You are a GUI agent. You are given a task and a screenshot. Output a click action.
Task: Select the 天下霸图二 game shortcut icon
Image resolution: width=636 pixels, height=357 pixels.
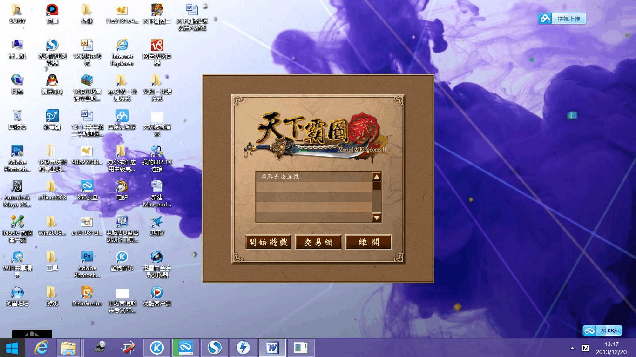[x=157, y=14]
